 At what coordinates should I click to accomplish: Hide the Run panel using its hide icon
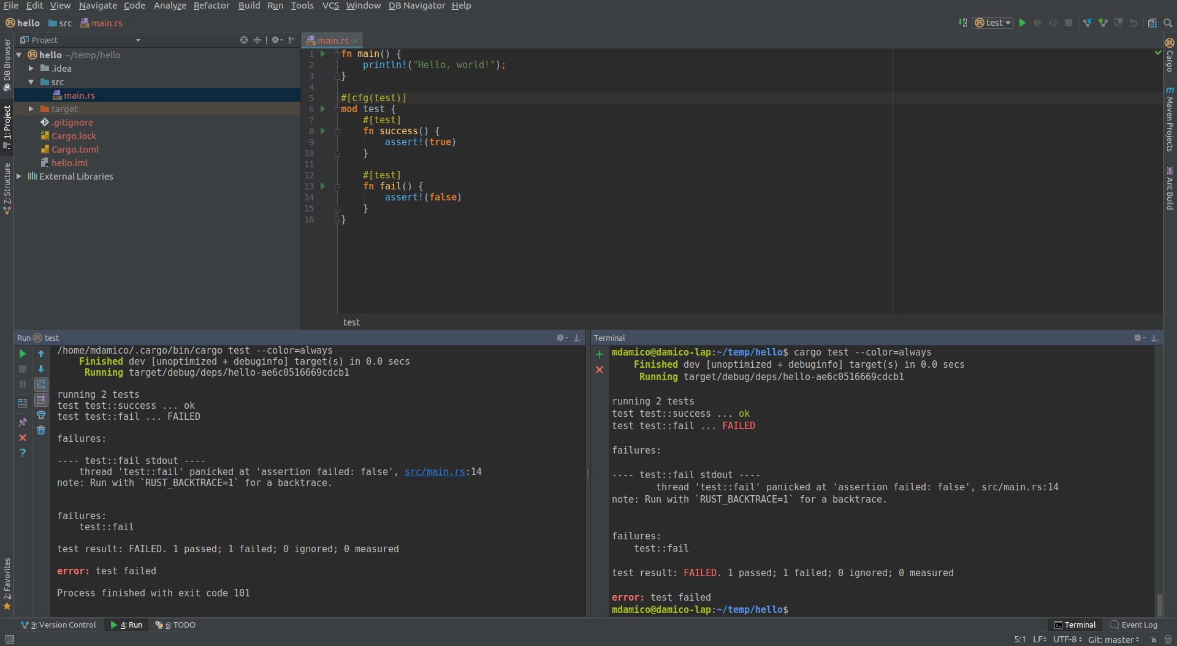(577, 338)
